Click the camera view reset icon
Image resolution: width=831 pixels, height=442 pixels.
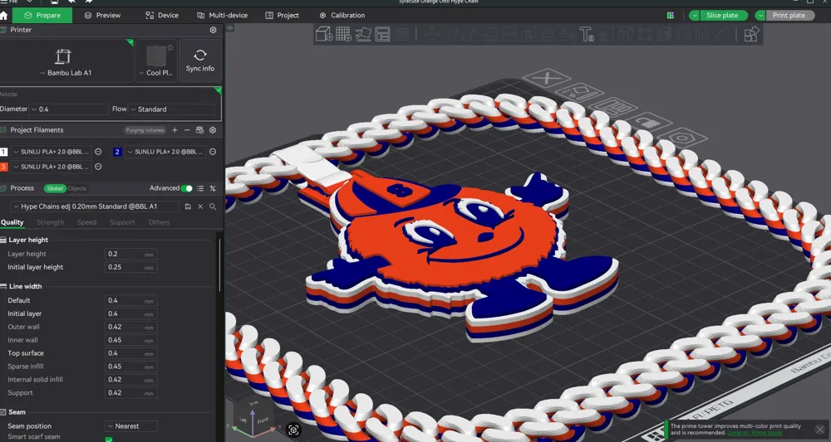point(293,430)
